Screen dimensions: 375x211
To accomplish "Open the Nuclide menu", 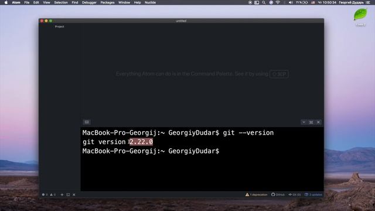I will [x=150, y=2].
